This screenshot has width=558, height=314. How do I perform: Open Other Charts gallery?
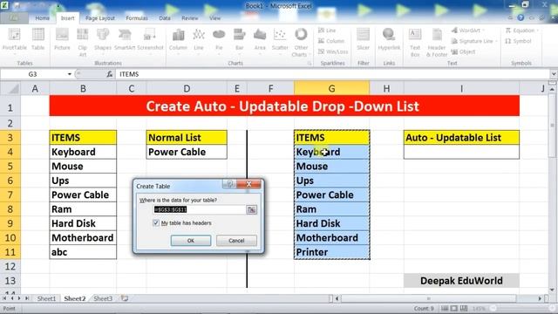301,43
